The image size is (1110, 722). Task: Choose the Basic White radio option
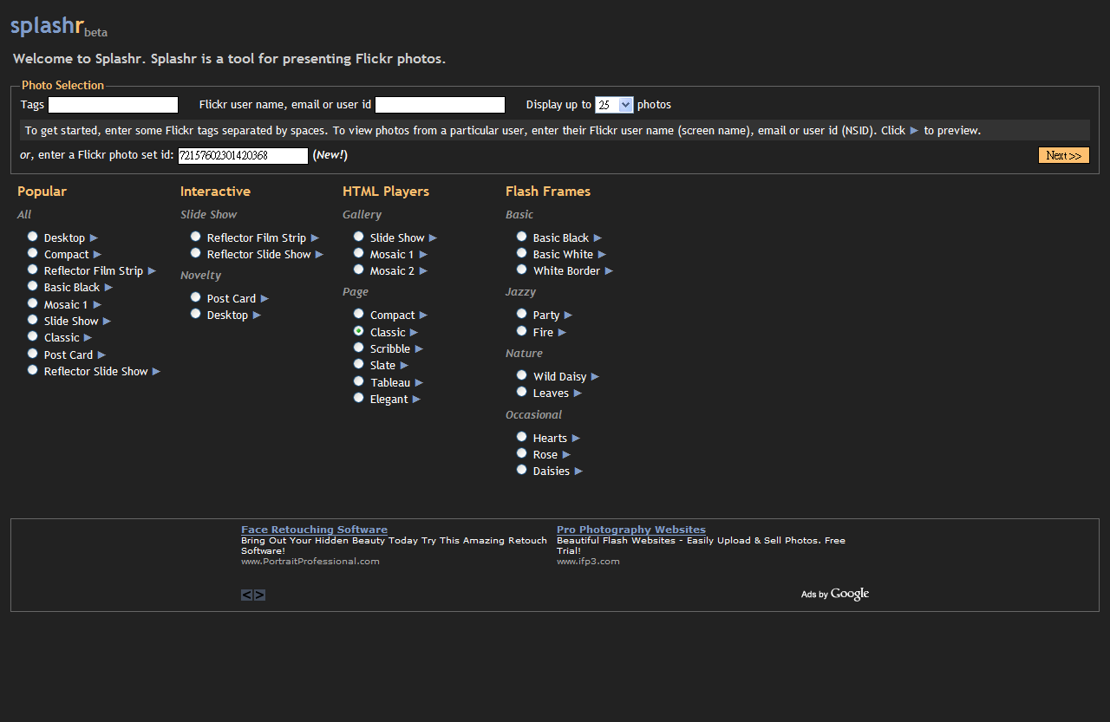[x=522, y=253]
